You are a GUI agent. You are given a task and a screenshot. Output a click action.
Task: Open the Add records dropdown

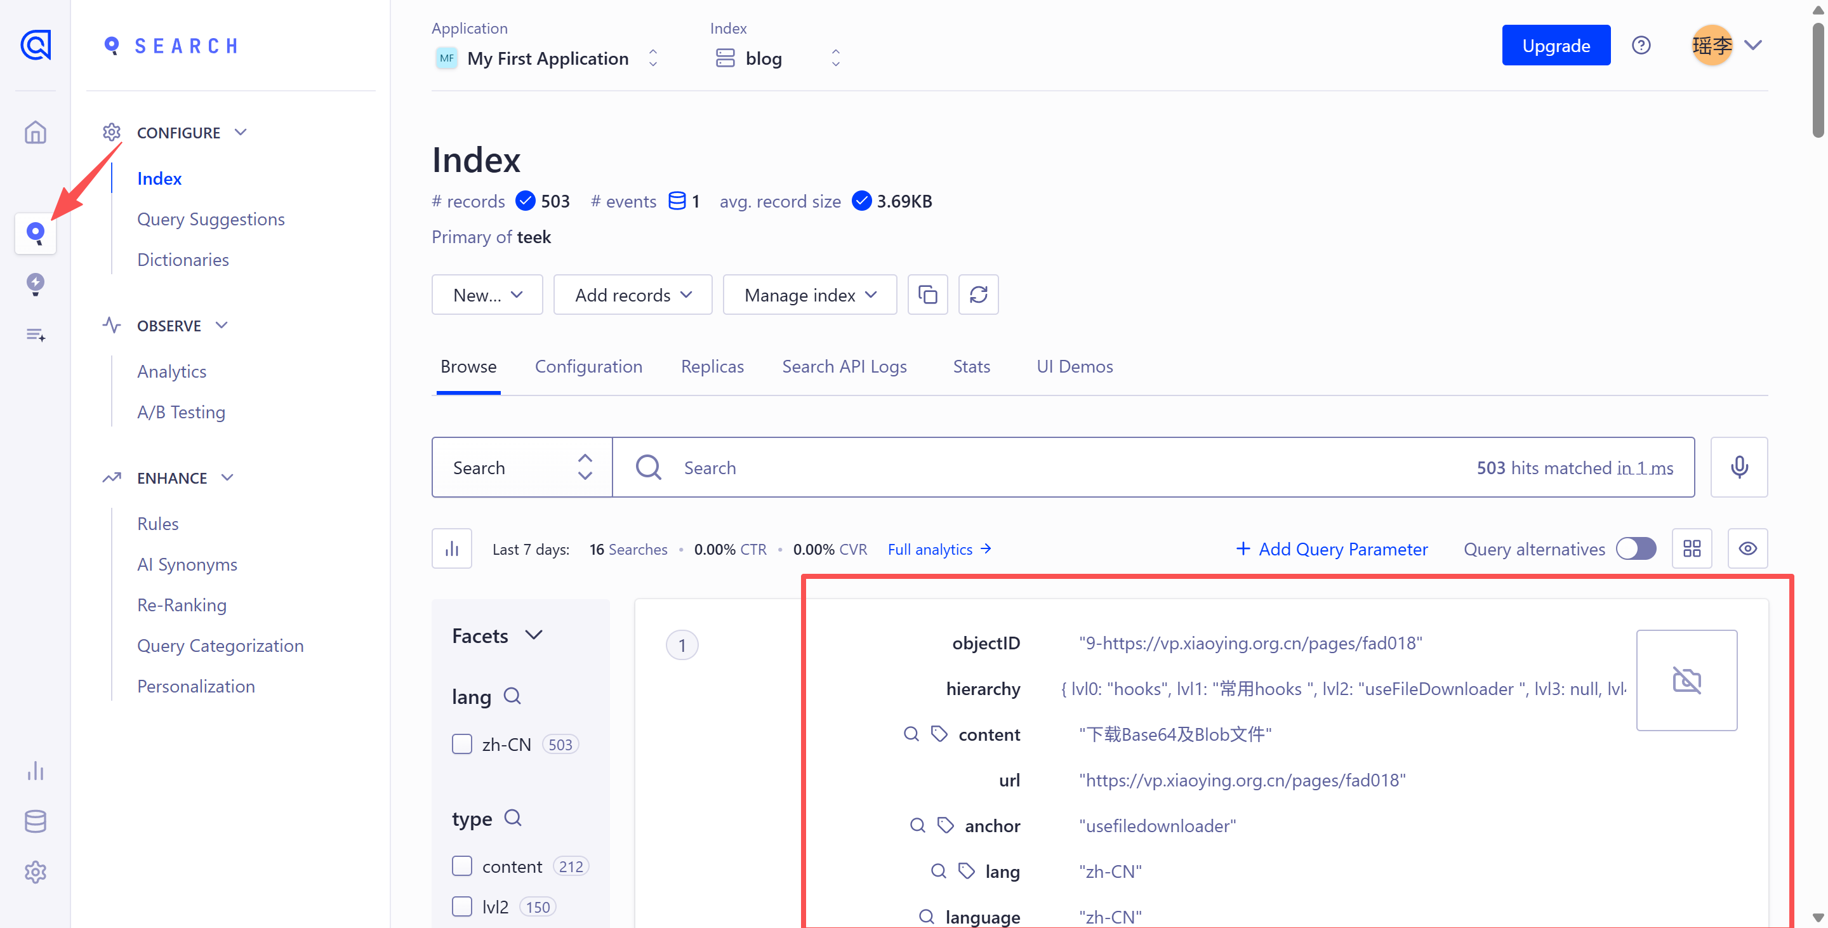[632, 295]
